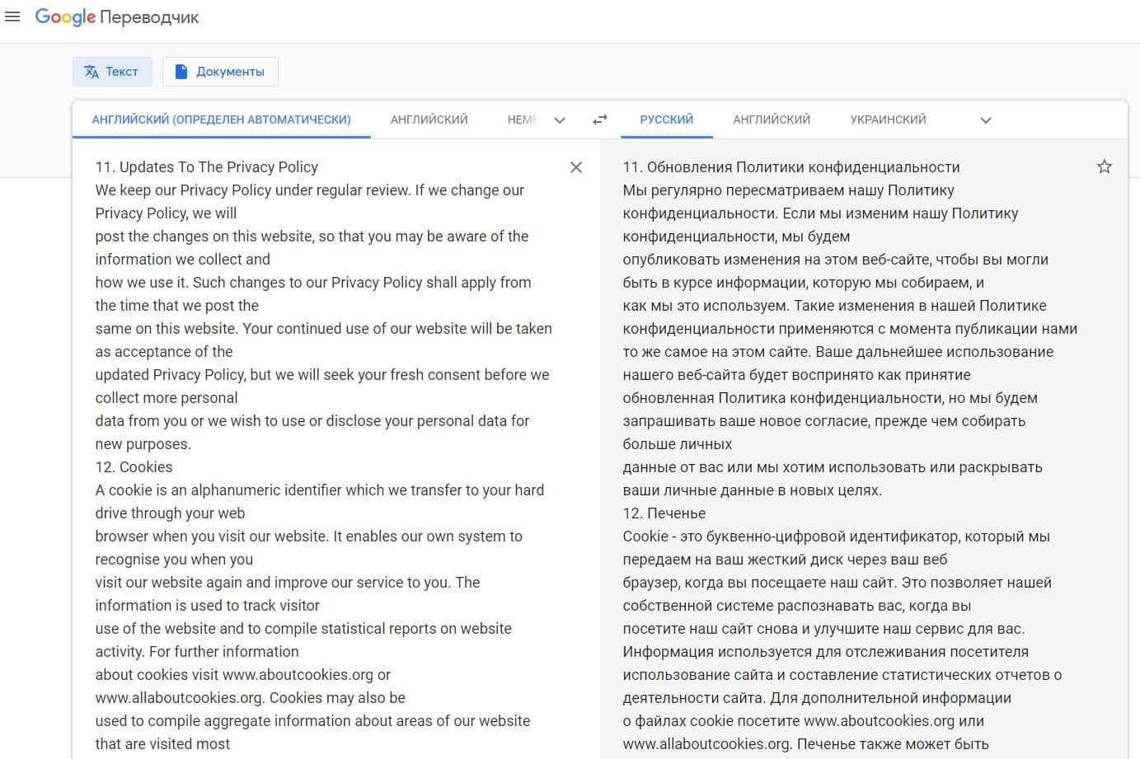Click the translated line beginning 'Cookie - это буквенно-цифровой'
The height and width of the screenshot is (759, 1140).
click(x=836, y=536)
